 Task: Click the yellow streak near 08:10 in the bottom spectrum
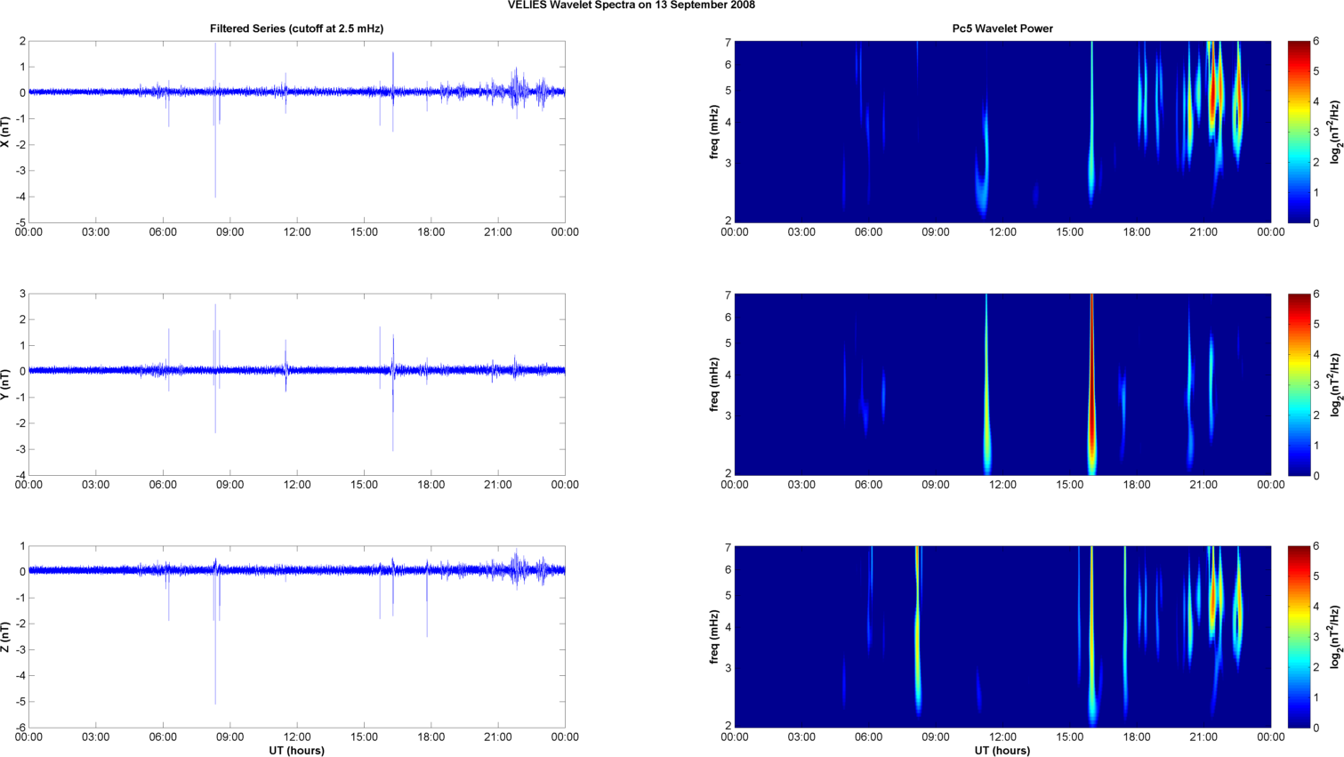[917, 632]
